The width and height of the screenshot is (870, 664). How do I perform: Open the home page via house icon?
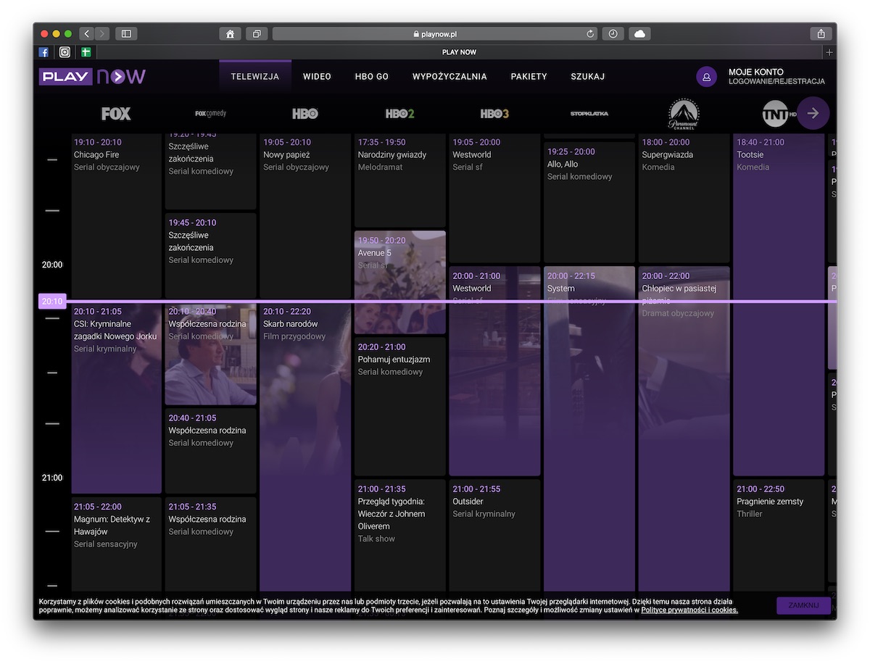(230, 33)
